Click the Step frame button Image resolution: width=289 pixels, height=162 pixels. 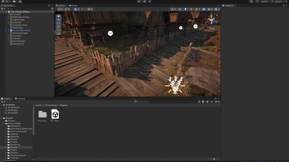point(150,1)
